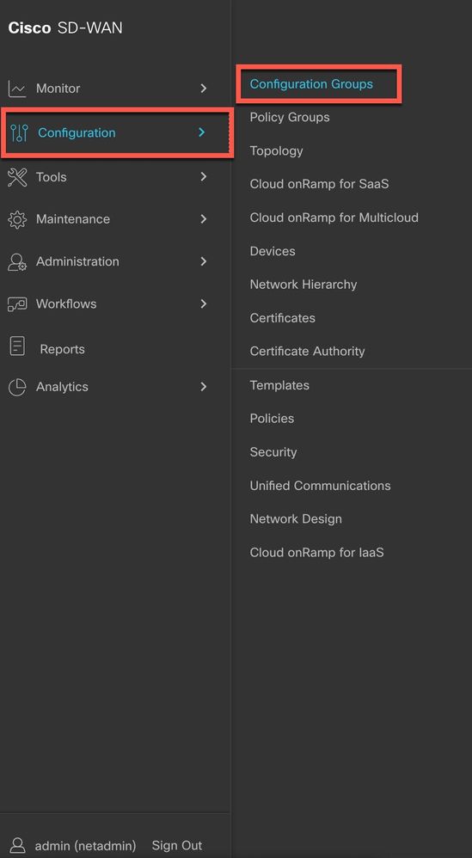
Task: Open Cloud onRamp for Multicloud
Action: [334, 218]
